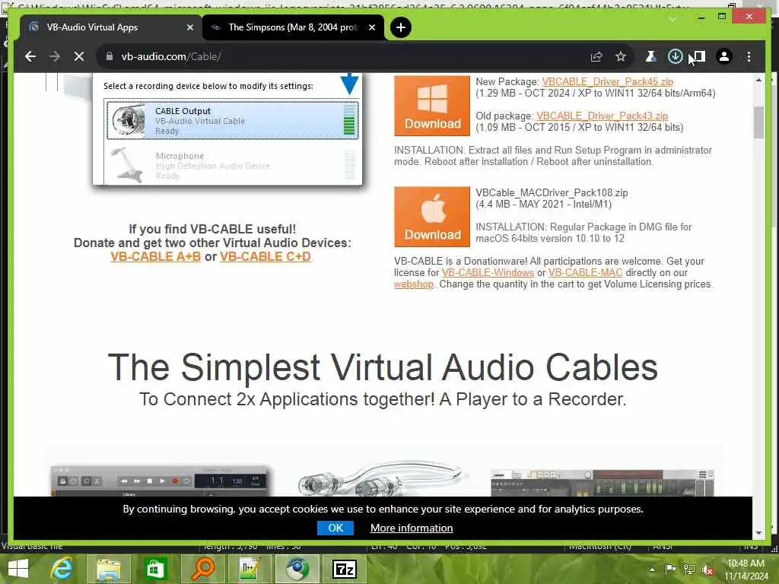Viewport: 779px width, 584px height.
Task: Click the mixer software screenshot thumbnail
Action: click(602, 481)
